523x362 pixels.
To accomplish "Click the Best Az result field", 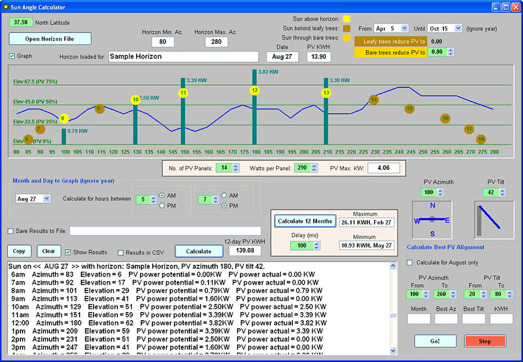I will [446, 318].
